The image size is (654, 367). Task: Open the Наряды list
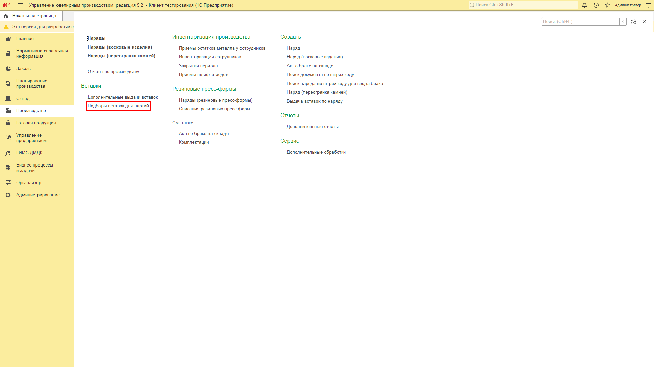(x=96, y=38)
